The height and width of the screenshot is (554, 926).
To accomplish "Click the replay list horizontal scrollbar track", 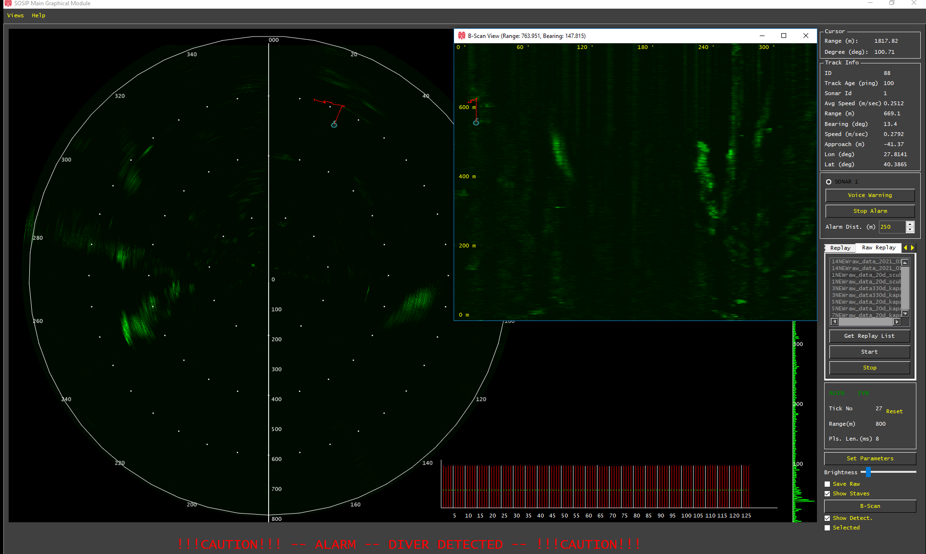I will pos(865,321).
